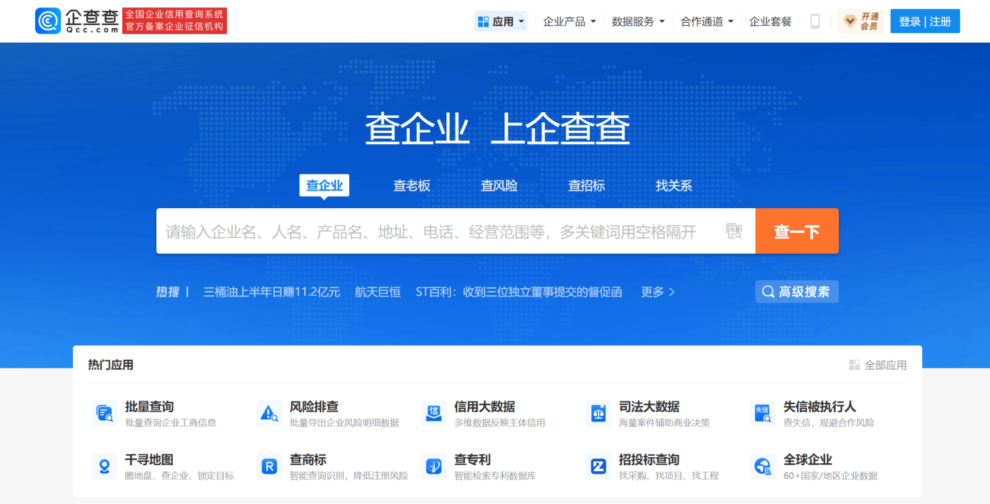Click the 开通会员 VIP badge
The image size is (990, 504).
(860, 22)
